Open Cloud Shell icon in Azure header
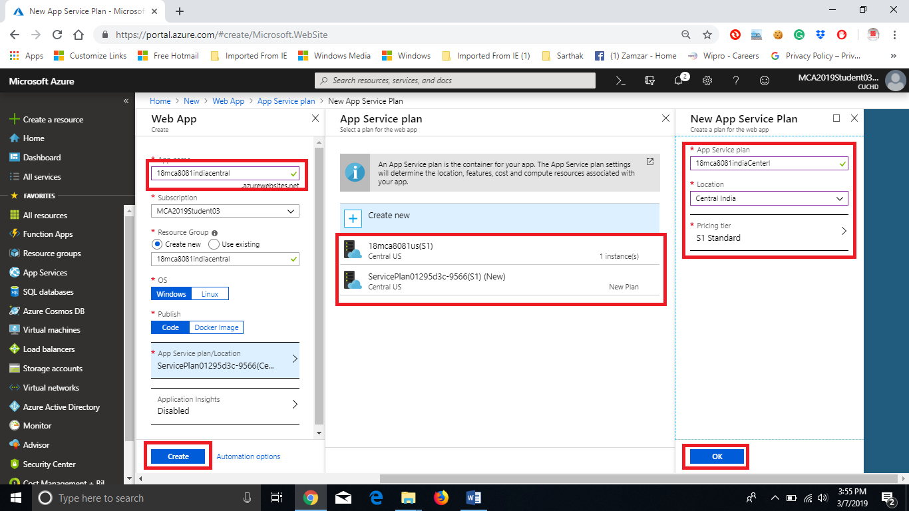 (620, 81)
